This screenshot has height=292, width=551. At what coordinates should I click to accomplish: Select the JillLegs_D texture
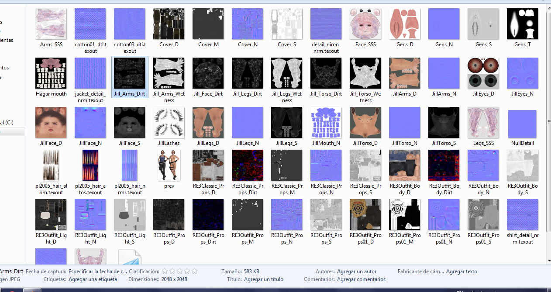208,123
